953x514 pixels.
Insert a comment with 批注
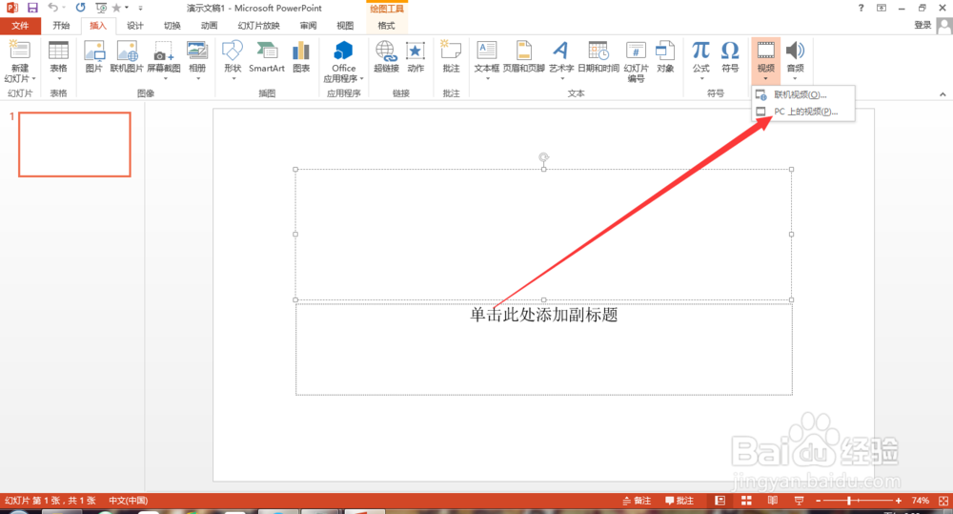pos(451,51)
